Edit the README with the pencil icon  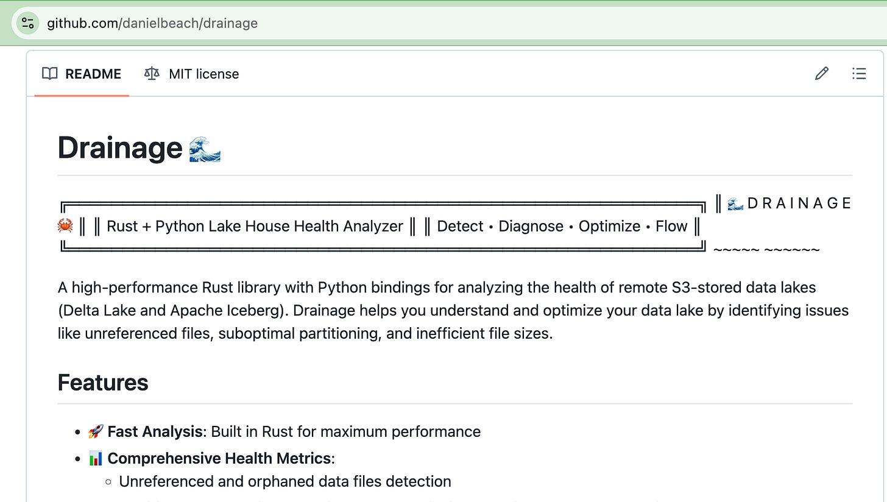point(822,74)
